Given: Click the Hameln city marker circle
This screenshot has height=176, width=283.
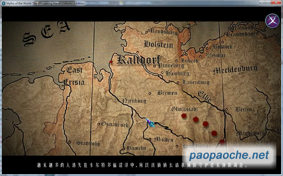Looking at the screenshot, I should pos(124,149).
